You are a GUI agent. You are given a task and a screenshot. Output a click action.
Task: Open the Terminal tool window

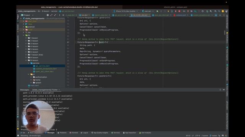(x=73, y=133)
